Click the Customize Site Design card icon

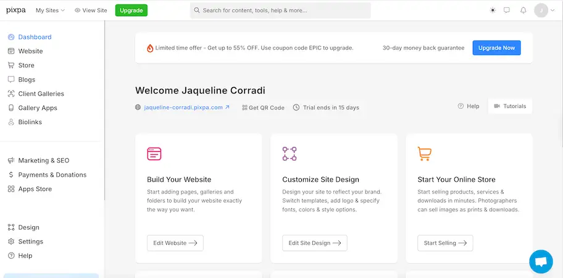[x=290, y=154]
